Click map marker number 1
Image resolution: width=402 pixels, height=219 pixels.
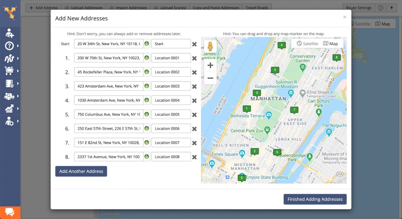coord(247,109)
